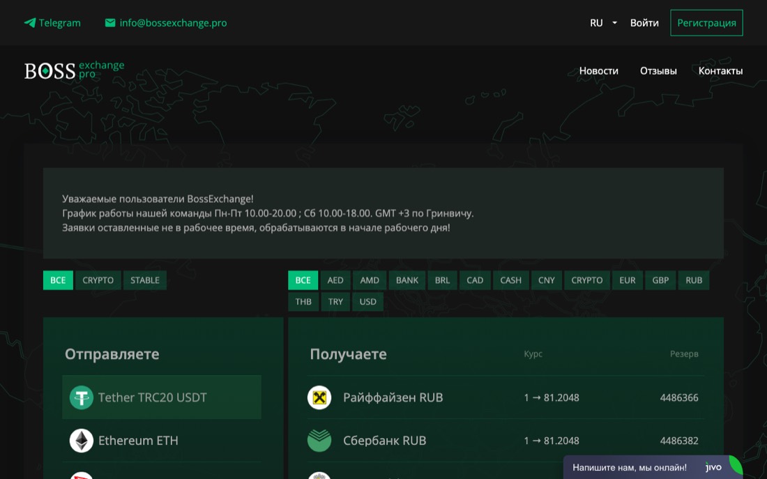Image resolution: width=767 pixels, height=479 pixels.
Task: Filter receiving currencies by CAD
Action: tap(474, 280)
